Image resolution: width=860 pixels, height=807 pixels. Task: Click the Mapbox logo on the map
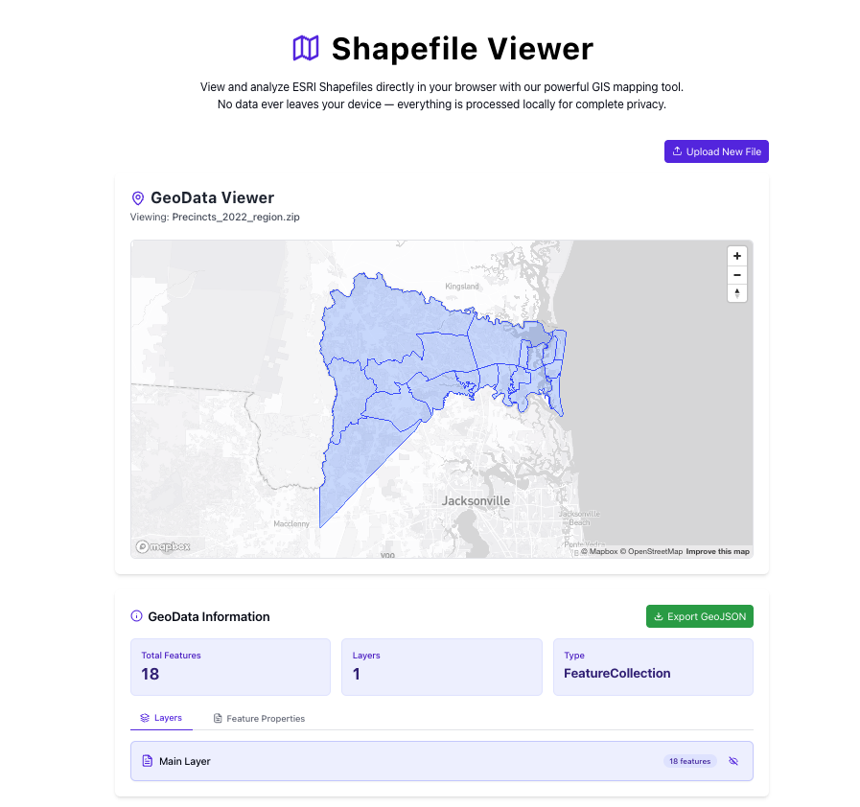(x=163, y=546)
